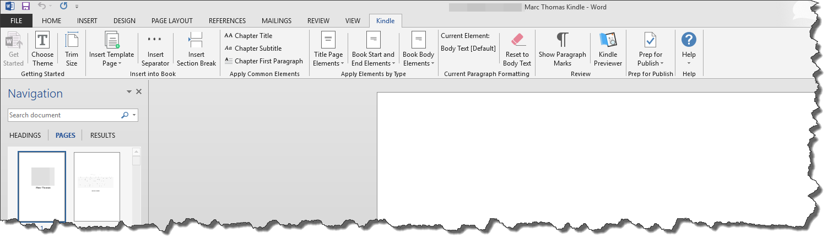Open the Customize Quick Access Toolbar arrow
Image resolution: width=833 pixels, height=243 pixels.
point(77,7)
